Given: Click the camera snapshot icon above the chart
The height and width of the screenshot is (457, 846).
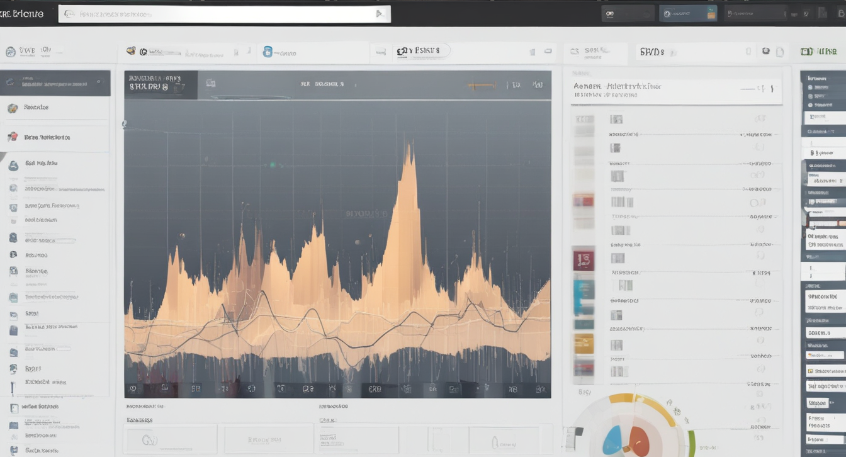Looking at the screenshot, I should (x=211, y=82).
